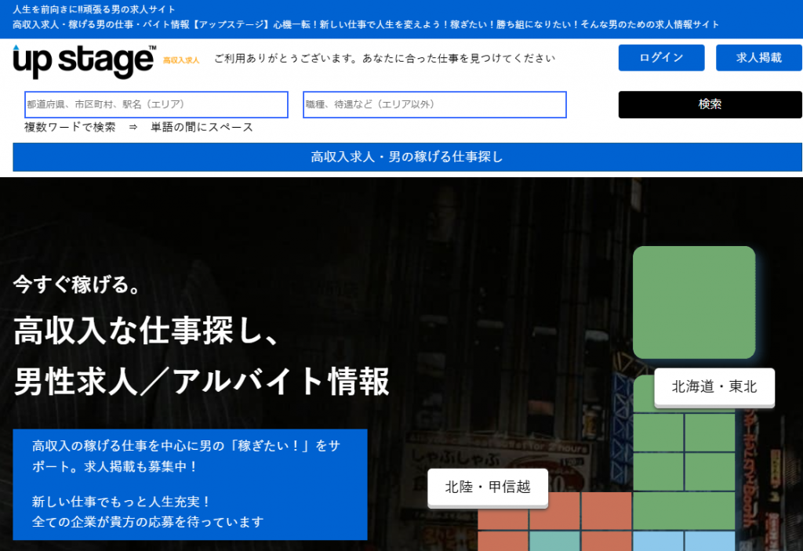
Task: Click the left light-blue map tile
Action: pyautogui.click(x=658, y=541)
